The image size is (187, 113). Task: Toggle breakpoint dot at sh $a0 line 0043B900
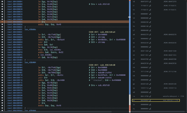(2, 57)
